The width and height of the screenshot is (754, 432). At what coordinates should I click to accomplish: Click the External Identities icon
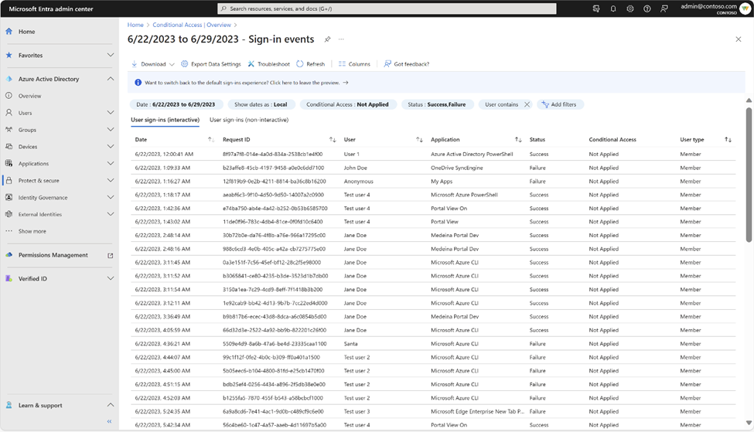coord(9,214)
